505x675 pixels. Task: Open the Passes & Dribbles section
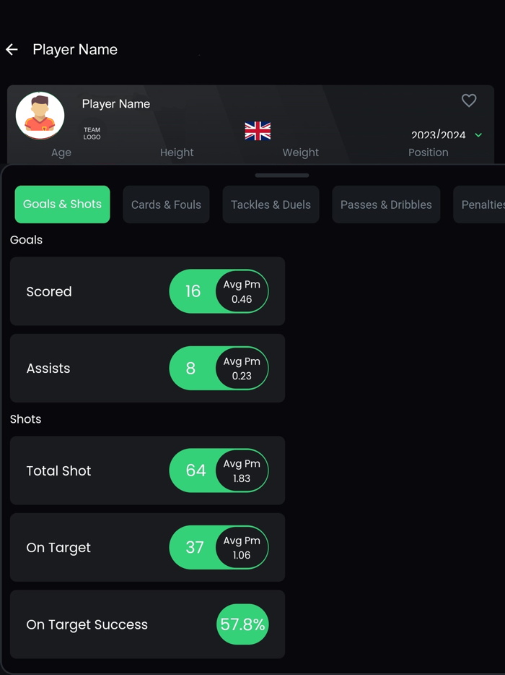click(x=385, y=205)
